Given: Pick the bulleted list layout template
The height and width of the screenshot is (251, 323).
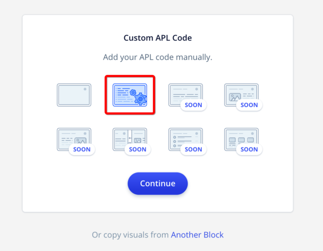Looking at the screenshot, I should (x=186, y=139).
